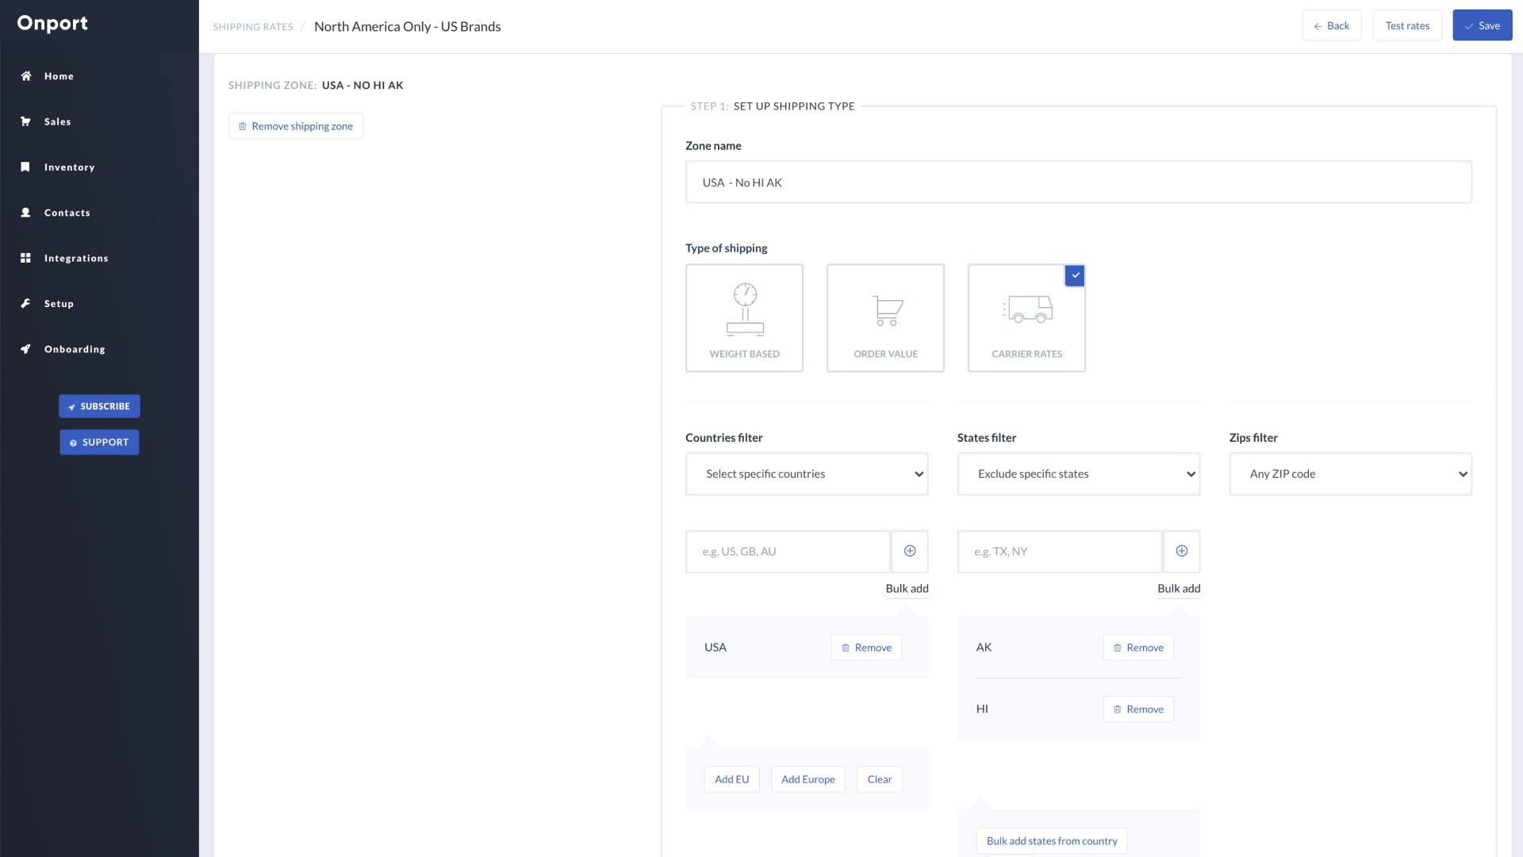The width and height of the screenshot is (1523, 857).
Task: Expand the Zips filter dropdown
Action: coord(1350,474)
